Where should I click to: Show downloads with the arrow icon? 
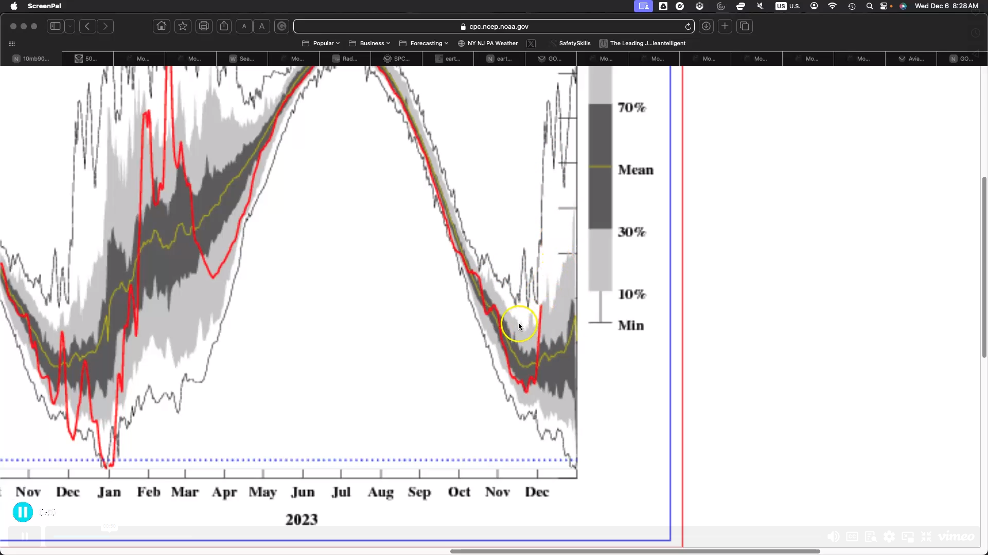(706, 26)
